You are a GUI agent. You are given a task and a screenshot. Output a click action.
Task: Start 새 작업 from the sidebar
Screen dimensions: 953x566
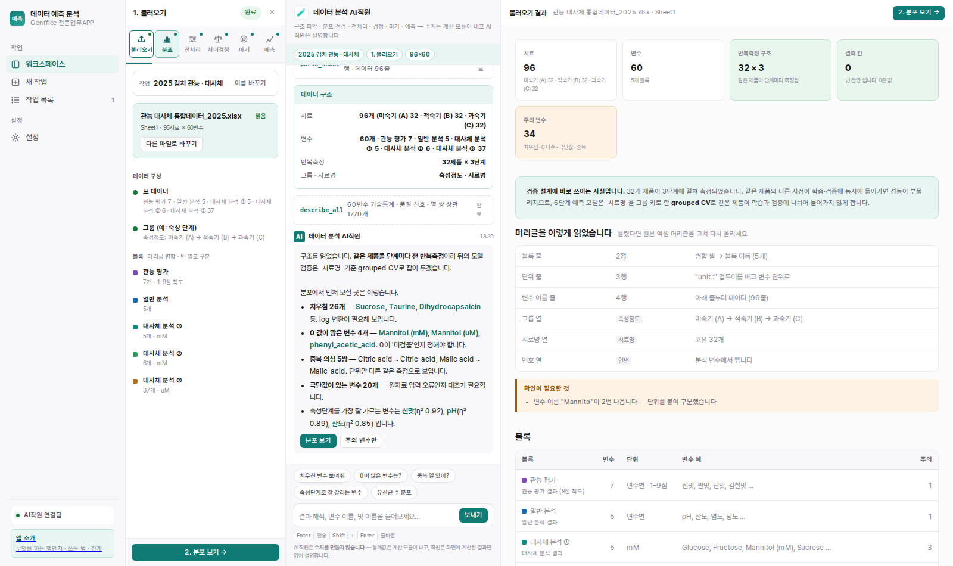click(x=63, y=82)
